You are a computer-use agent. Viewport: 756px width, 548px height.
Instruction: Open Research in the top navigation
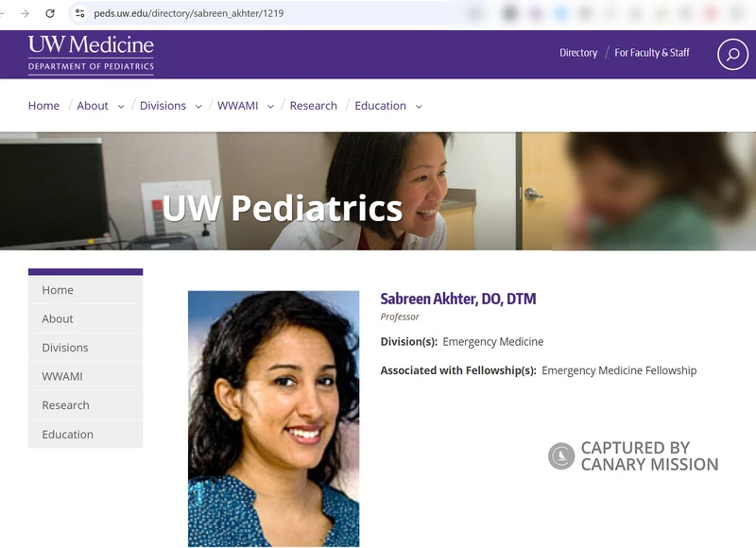tap(313, 106)
